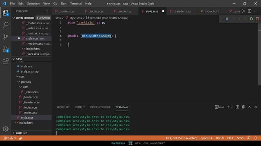Open _vars.scss under the vars folder
Viewport: 261px width, 146px height.
coord(31,92)
